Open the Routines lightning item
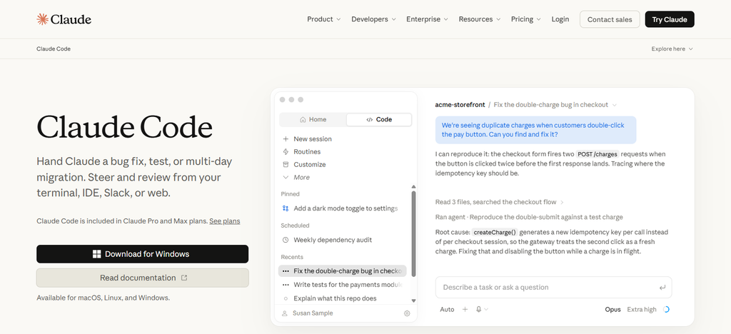This screenshot has height=334, width=731. [301, 152]
